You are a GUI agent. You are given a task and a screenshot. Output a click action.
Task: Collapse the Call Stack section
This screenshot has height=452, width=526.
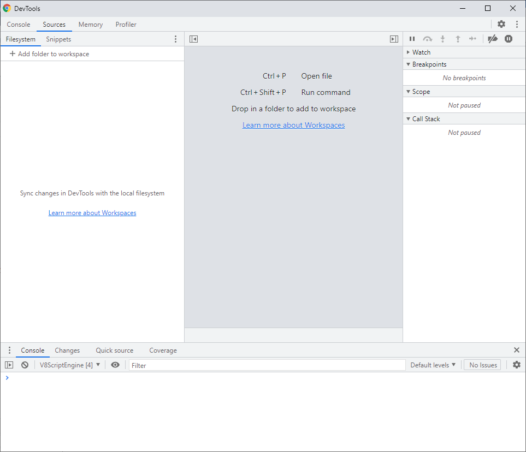(425, 119)
